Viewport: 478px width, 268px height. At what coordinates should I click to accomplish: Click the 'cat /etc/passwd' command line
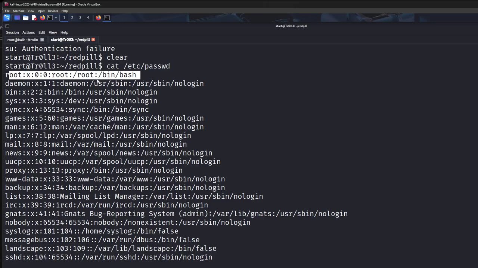tap(87, 66)
